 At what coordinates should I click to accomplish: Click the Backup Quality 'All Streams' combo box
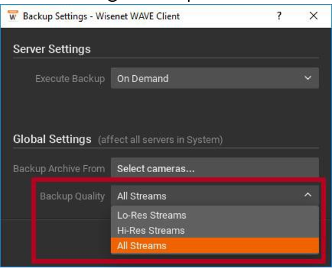[x=215, y=196]
